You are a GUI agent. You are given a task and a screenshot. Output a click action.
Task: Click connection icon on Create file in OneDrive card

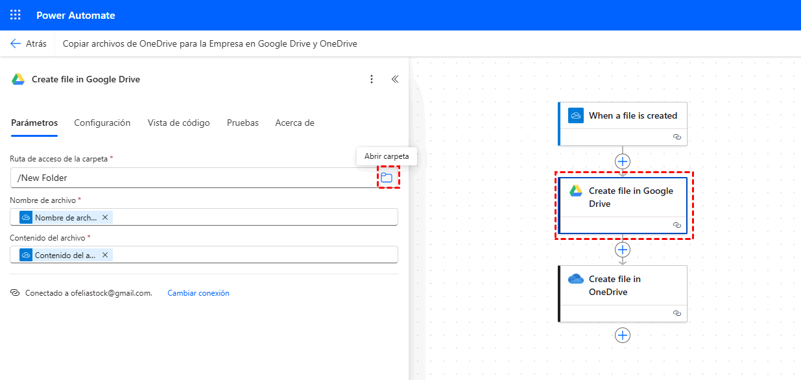pos(677,313)
